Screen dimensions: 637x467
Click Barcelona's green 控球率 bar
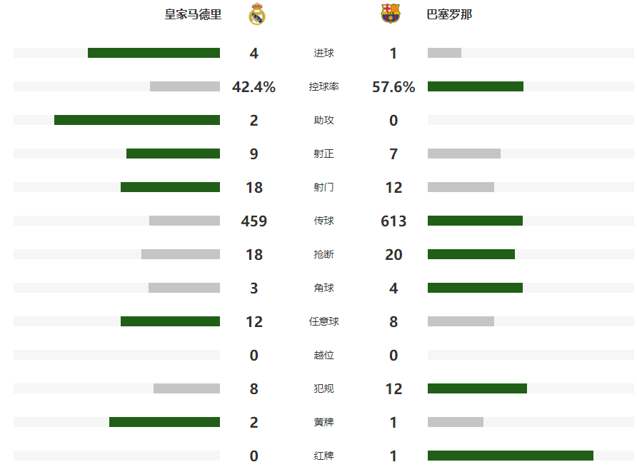pyautogui.click(x=476, y=86)
